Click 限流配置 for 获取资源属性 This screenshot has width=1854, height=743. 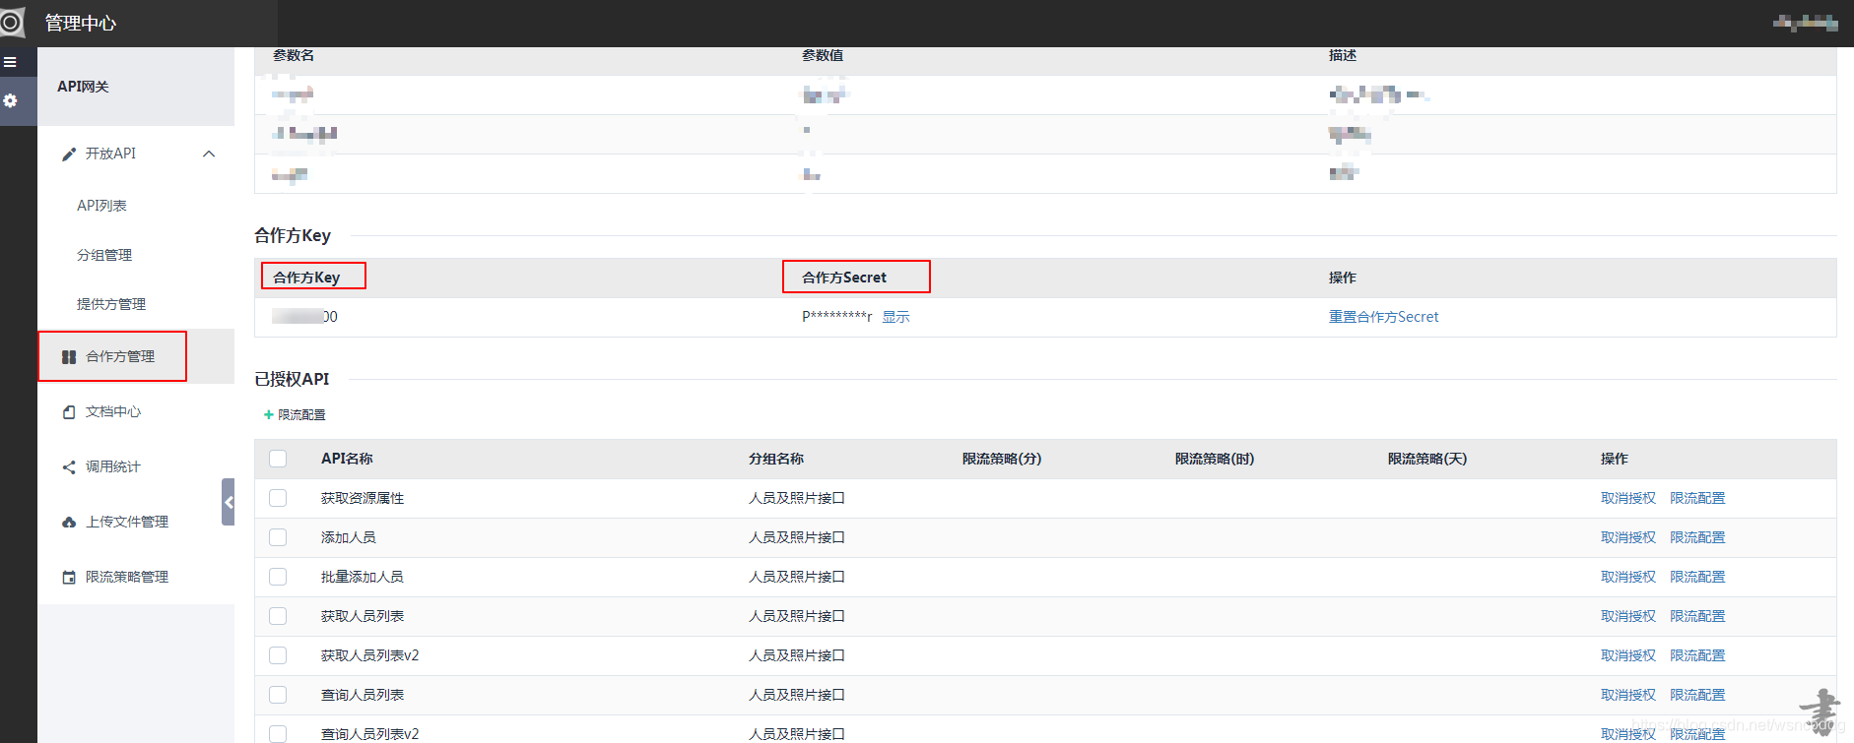coord(1697,498)
